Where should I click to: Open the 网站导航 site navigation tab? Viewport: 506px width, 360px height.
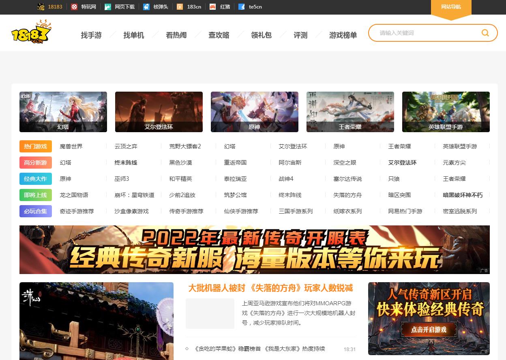tap(451, 7)
